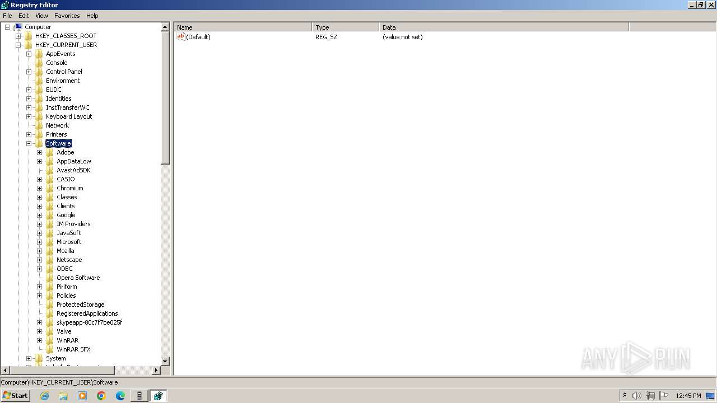
Task: Click the 12:45 PM taskbar clock
Action: click(x=688, y=396)
